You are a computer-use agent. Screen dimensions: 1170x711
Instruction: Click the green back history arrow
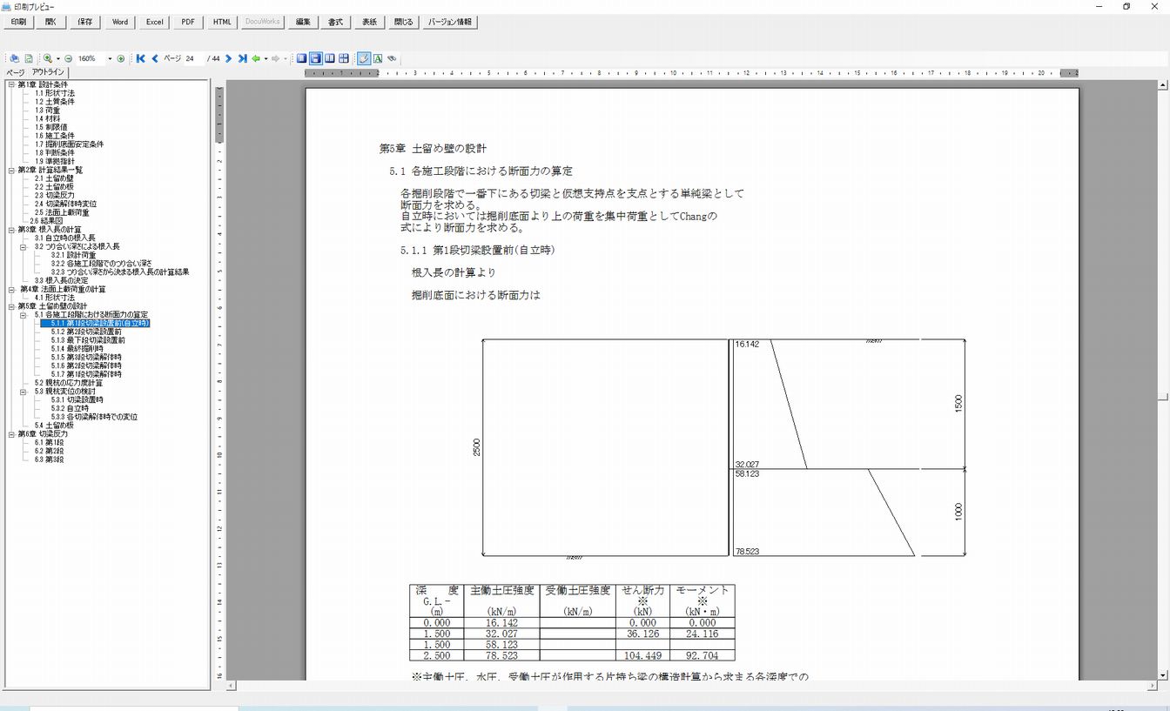(256, 58)
